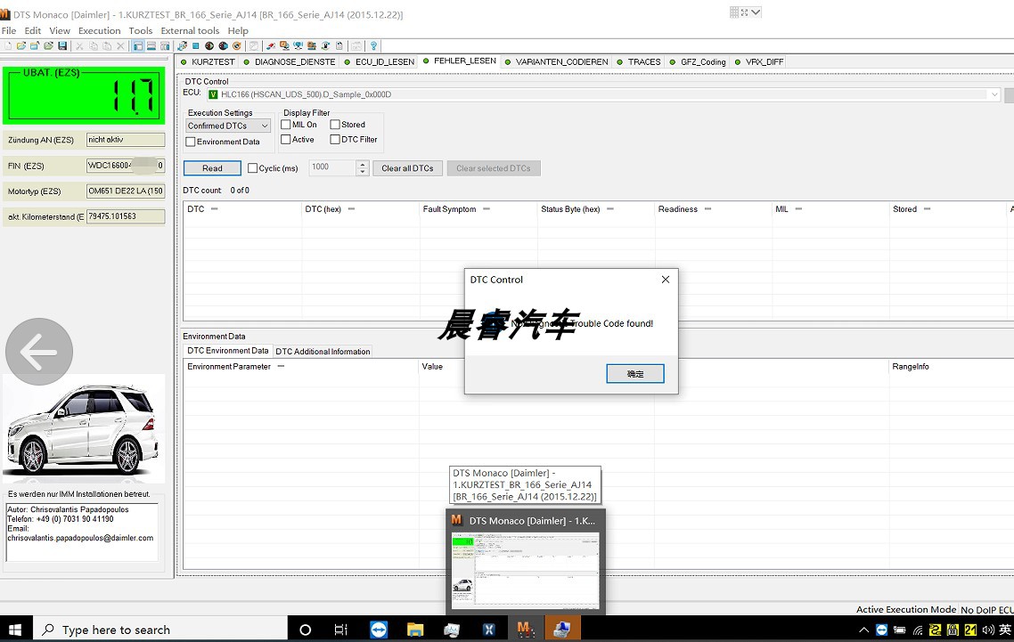Viewport: 1014px width, 642px height.
Task: Switch to the VARIANTEN_CODIEREN tab
Action: [x=556, y=61]
